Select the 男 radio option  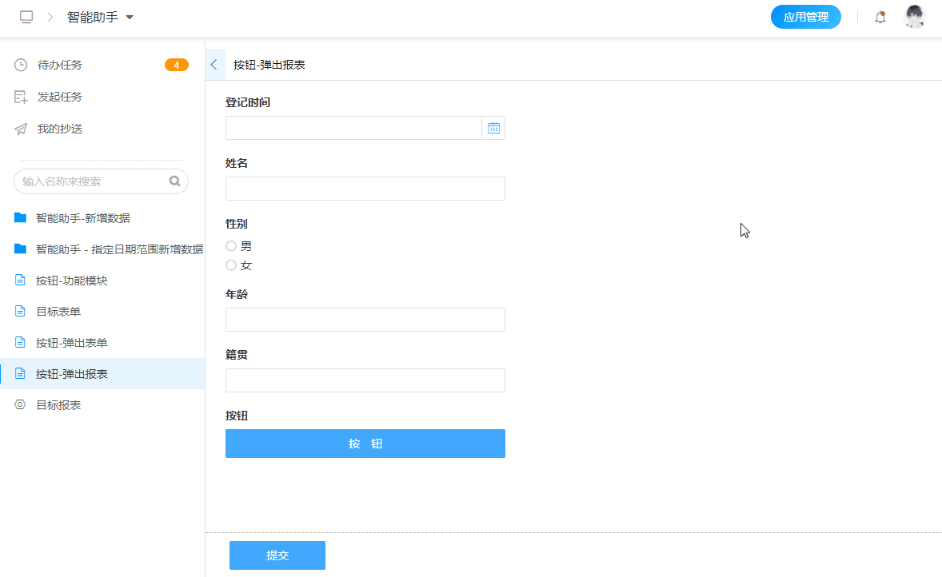coord(232,246)
